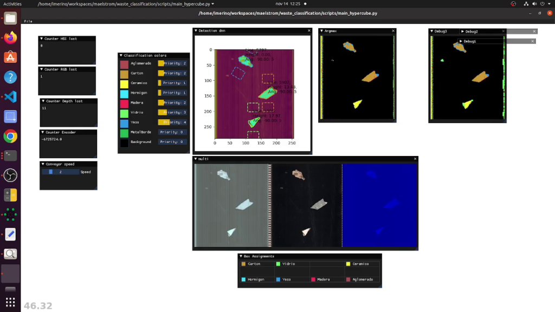Collapse the Counter HSI lost panel
The image size is (555, 312).
42,39
